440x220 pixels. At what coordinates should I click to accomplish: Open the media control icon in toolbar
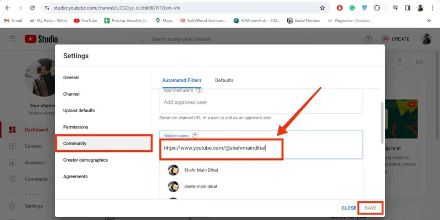point(395,8)
